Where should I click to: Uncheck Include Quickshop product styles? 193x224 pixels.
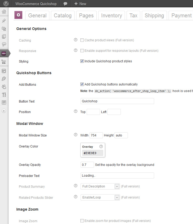(x=82, y=61)
